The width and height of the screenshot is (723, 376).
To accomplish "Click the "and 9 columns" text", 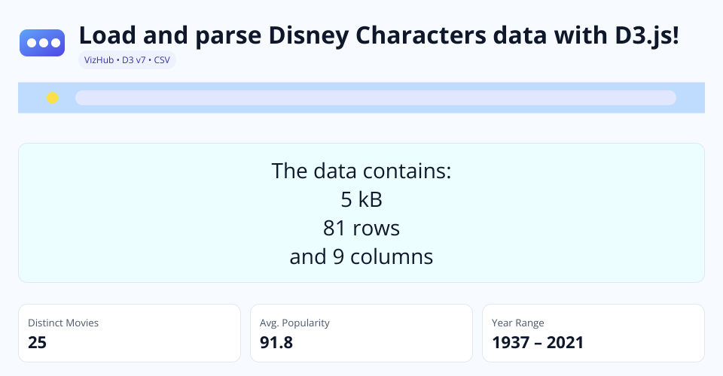I will click(361, 256).
